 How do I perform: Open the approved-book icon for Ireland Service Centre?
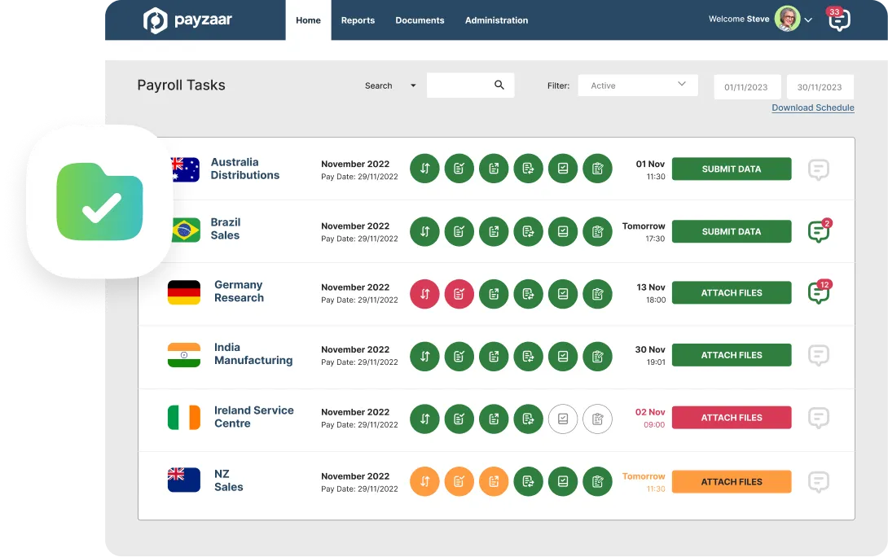click(x=563, y=419)
